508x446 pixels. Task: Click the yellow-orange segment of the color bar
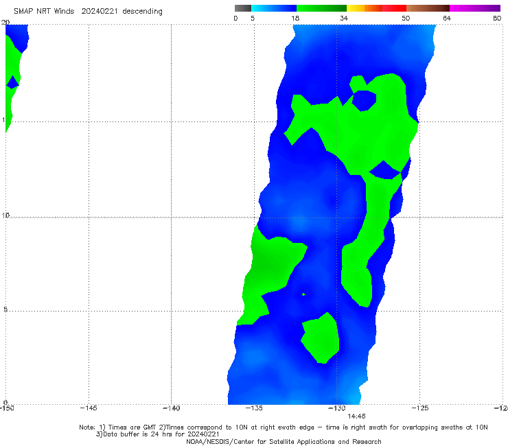(x=365, y=8)
